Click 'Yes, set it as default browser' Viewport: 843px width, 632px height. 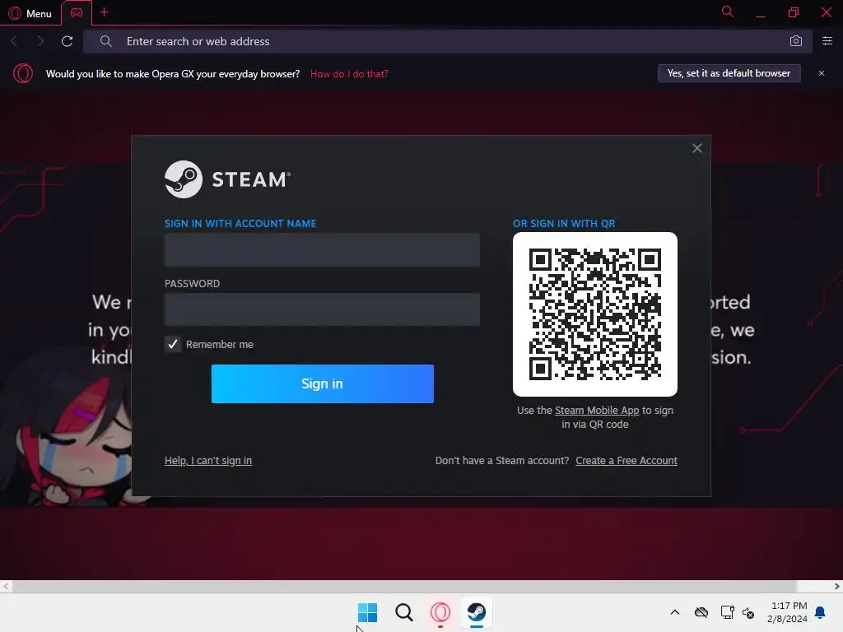click(729, 73)
